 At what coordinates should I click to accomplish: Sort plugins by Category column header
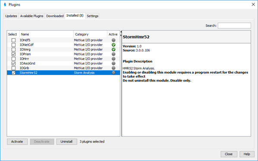point(90,34)
